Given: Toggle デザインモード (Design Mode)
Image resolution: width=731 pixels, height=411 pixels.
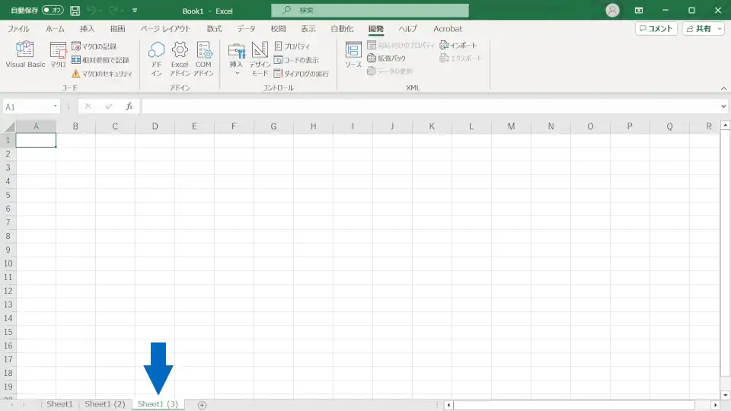Looking at the screenshot, I should coord(260,58).
